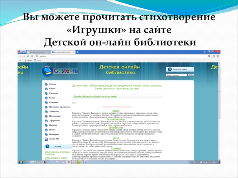Open the Школьная программа menu section
Screen dimensions: 238x178
(x=60, y=107)
